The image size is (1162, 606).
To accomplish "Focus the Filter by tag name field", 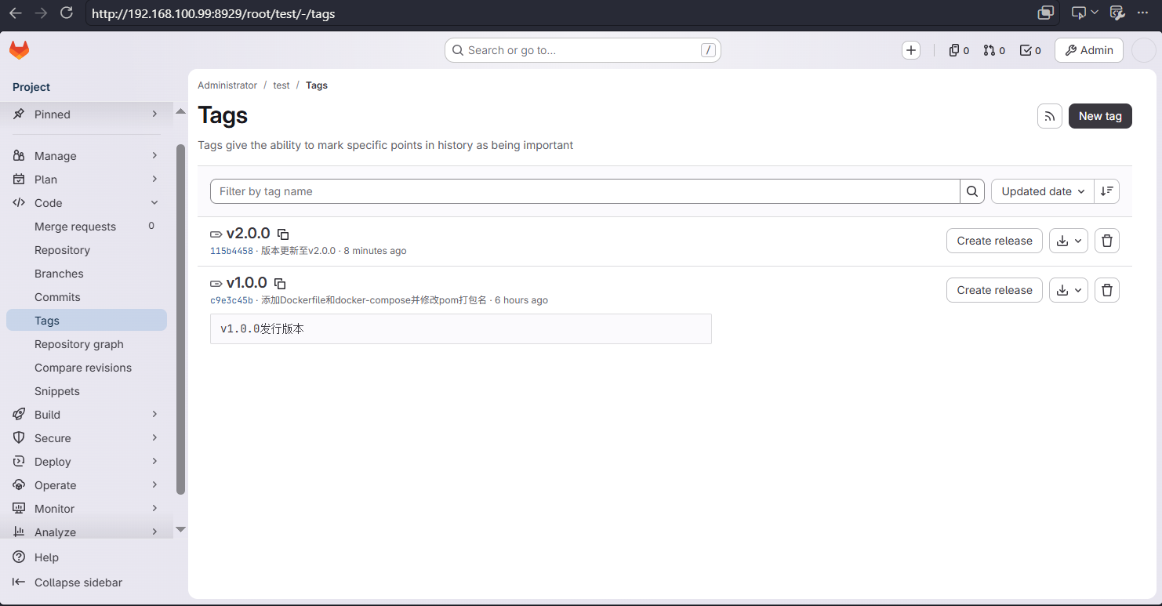I will click(x=585, y=191).
